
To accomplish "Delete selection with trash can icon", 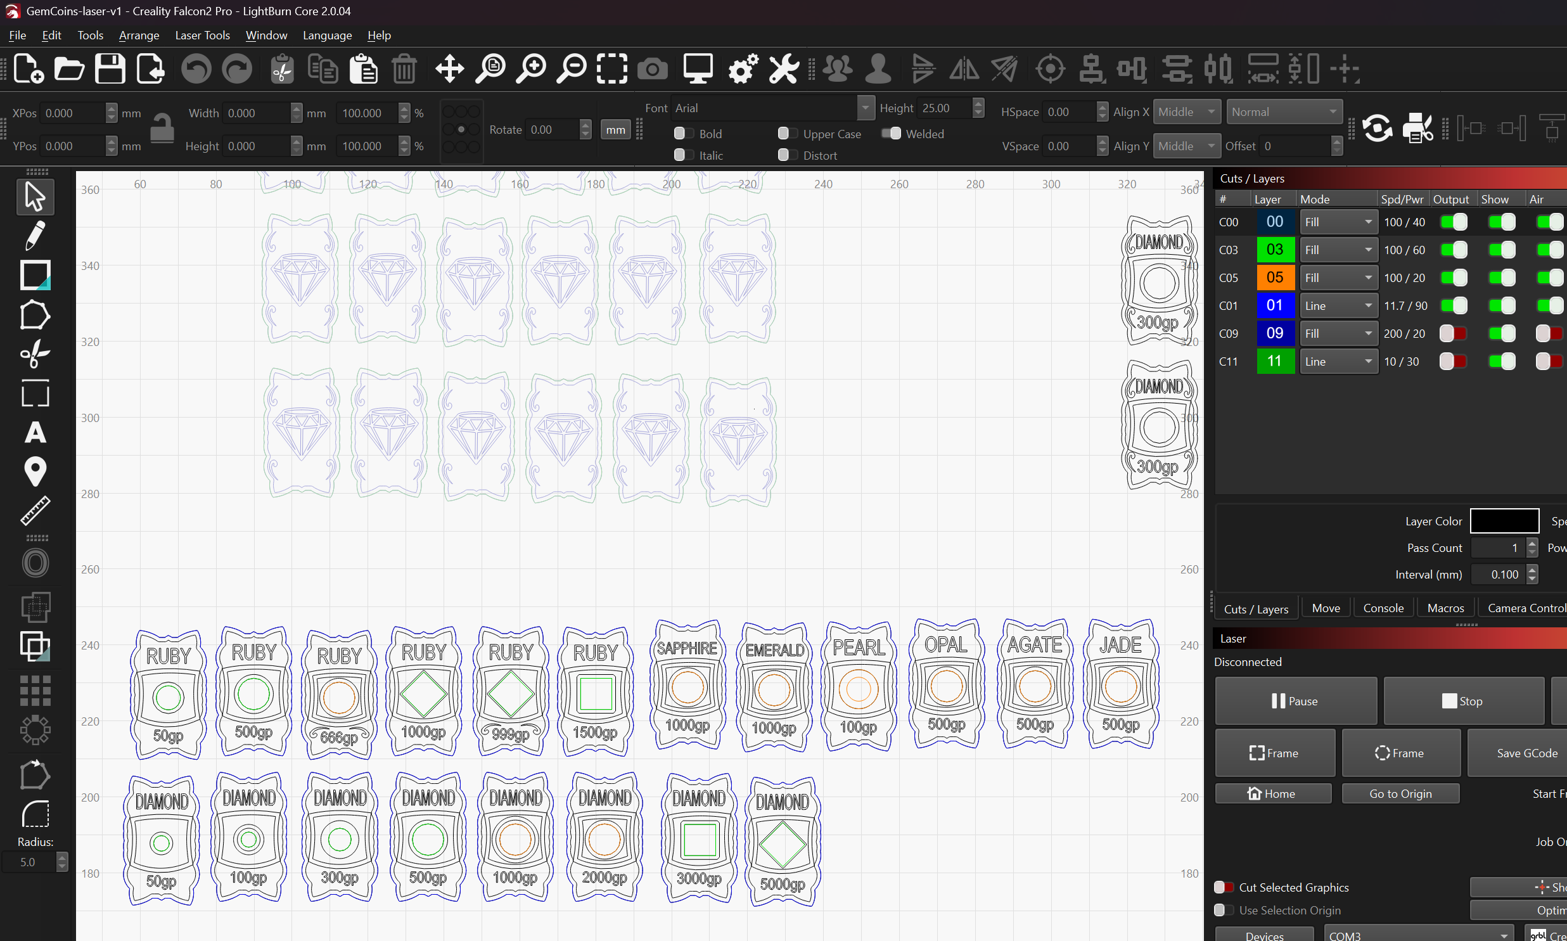I will click(404, 68).
